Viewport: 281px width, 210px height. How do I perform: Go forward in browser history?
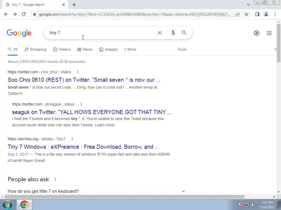click(x=15, y=14)
